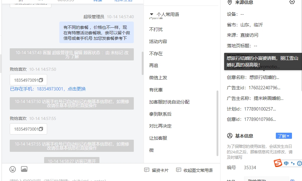Image resolution: width=302 pixels, height=181 pixels.
Task: Click the dark tooltip about 丽江雪山婚礼
Action: [263, 62]
